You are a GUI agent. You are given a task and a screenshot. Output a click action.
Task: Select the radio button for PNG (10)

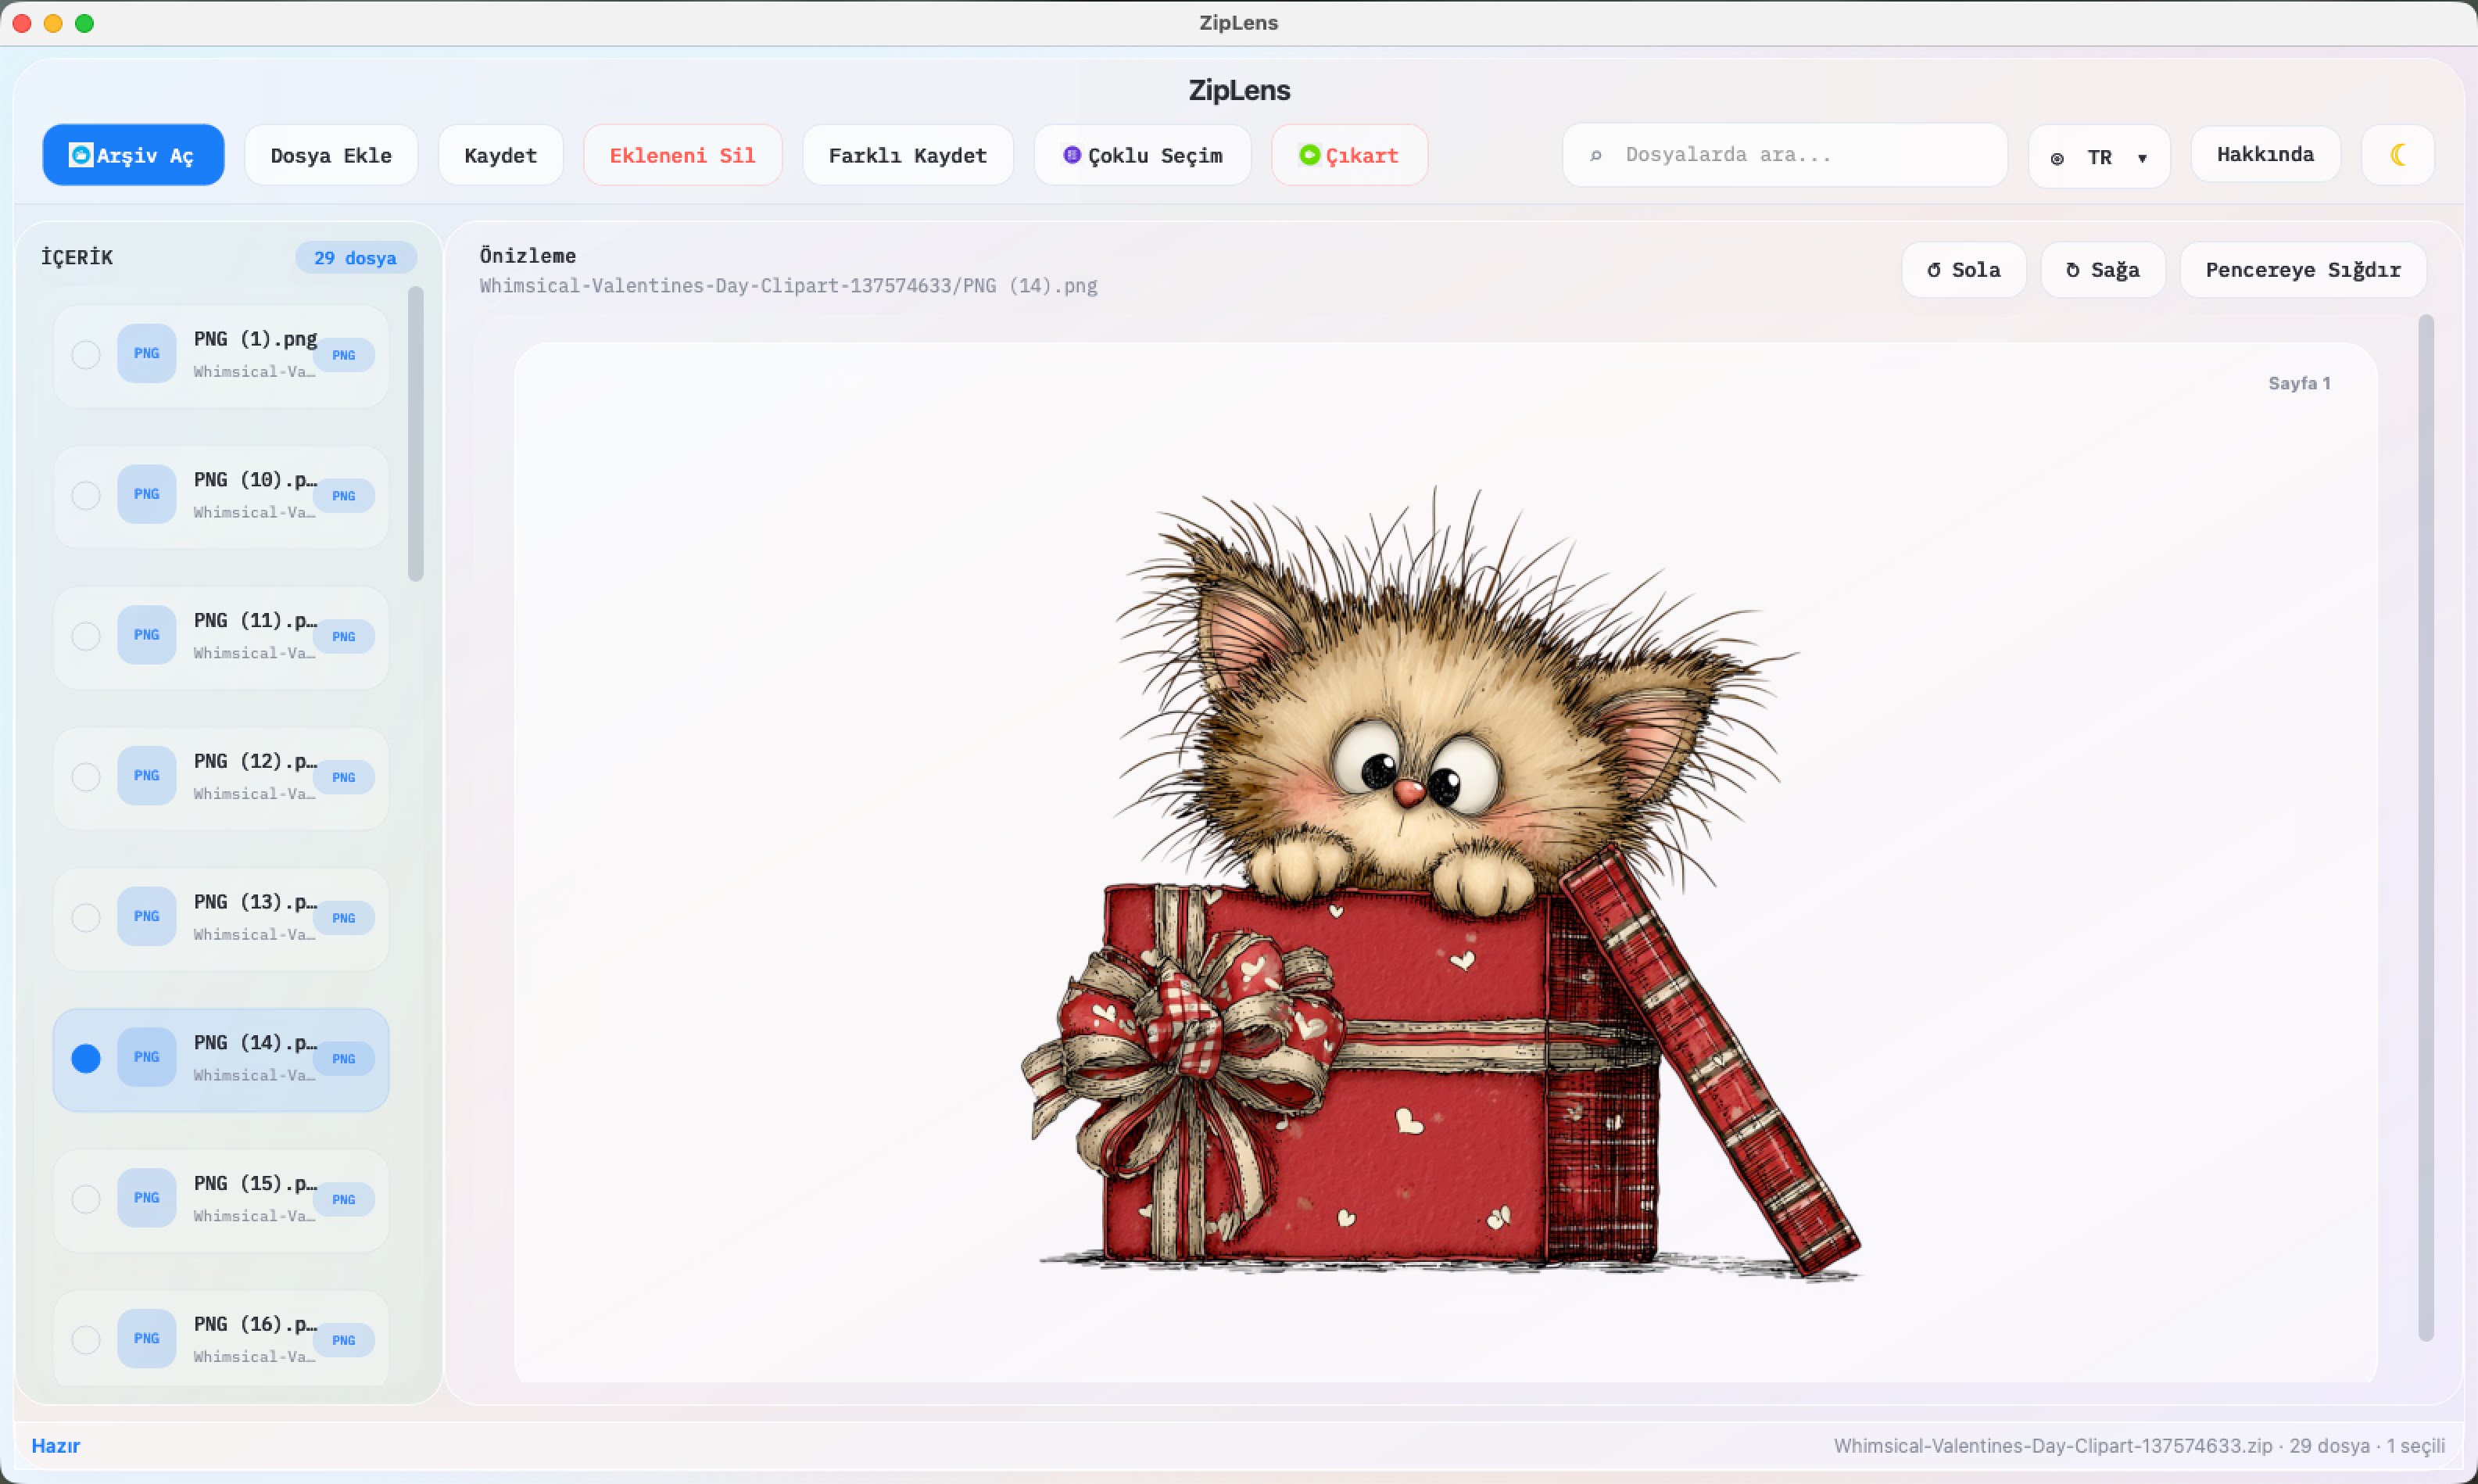[86, 496]
